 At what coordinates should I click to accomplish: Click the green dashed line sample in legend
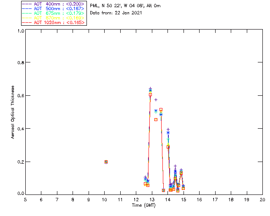27,13
